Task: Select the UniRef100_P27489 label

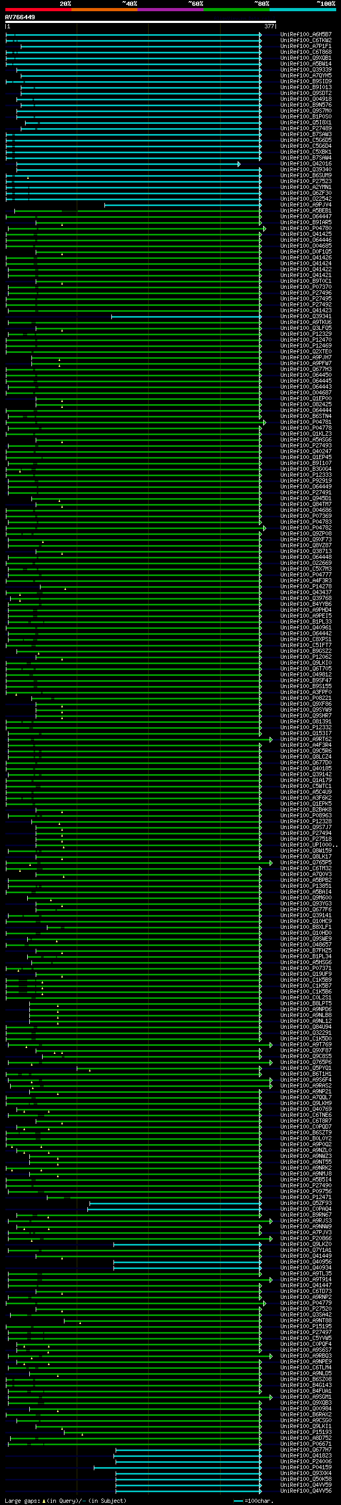Action: [306, 128]
